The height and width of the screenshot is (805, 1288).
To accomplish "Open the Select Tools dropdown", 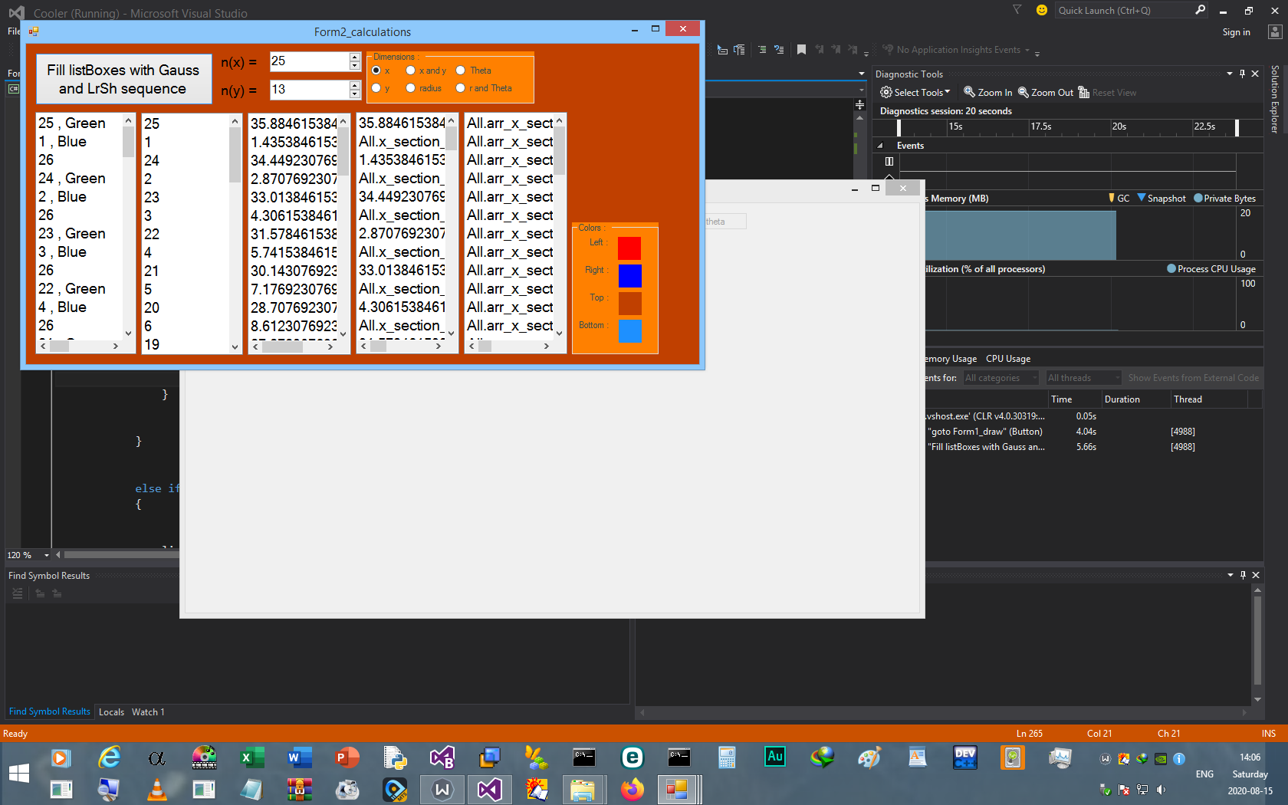I will point(915,92).
